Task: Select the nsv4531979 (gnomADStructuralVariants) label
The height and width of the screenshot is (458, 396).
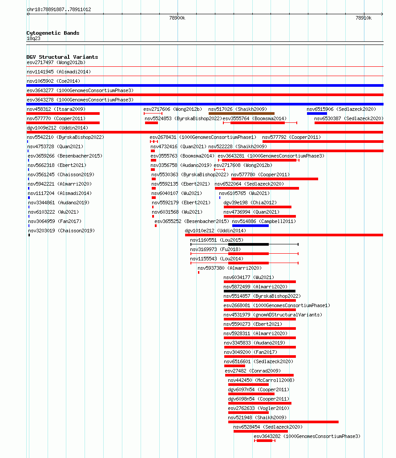Action: point(273,315)
